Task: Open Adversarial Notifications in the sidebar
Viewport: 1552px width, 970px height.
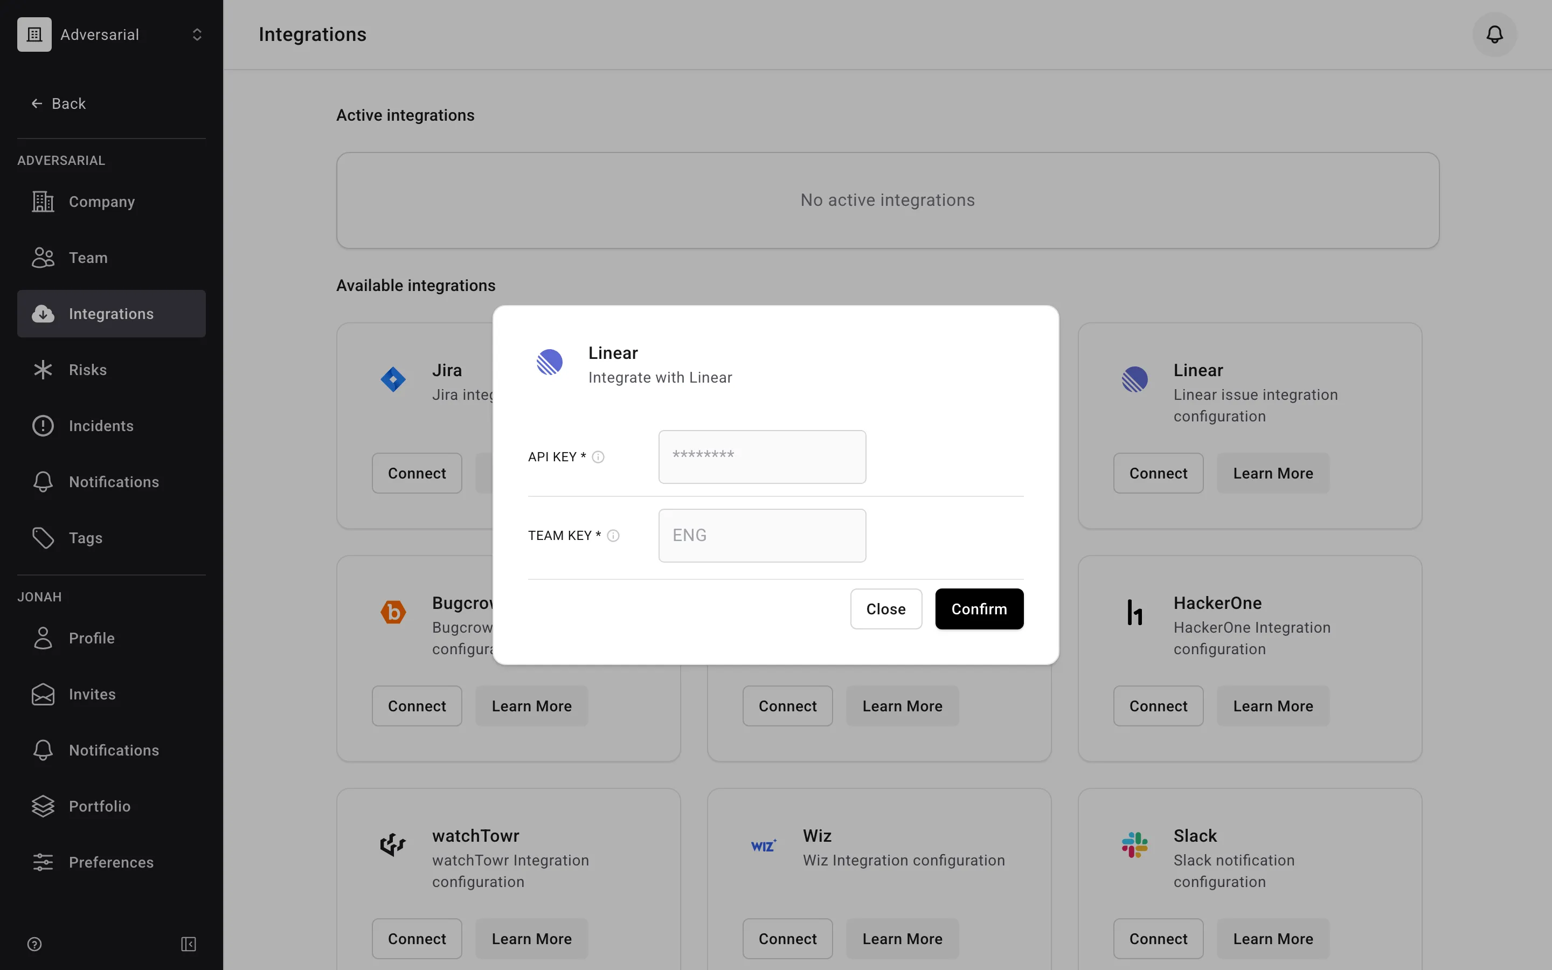Action: point(112,482)
